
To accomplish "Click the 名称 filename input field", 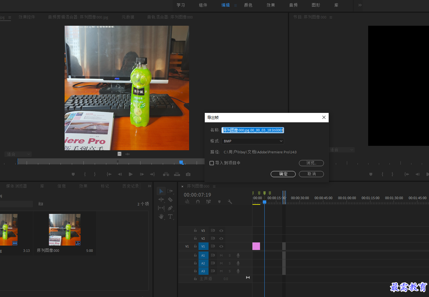I will click(x=253, y=130).
